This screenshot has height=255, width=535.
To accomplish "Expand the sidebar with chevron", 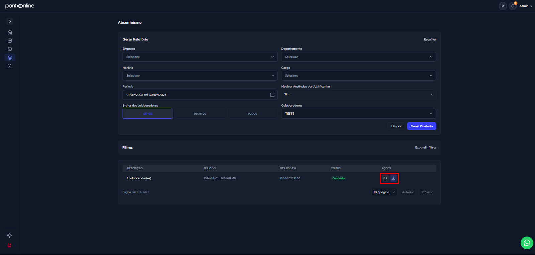I will point(10,21).
